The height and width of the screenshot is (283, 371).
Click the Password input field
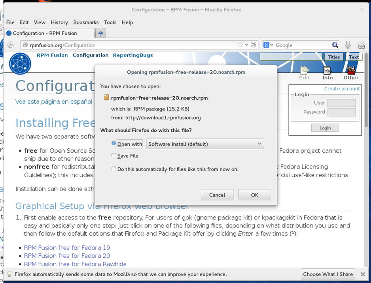point(341,112)
